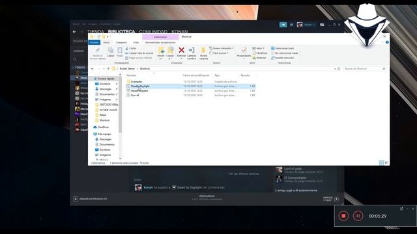Viewport: 417px width, 234px height.
Task: Open the Archivo ribbon tab
Action: pos(94,42)
